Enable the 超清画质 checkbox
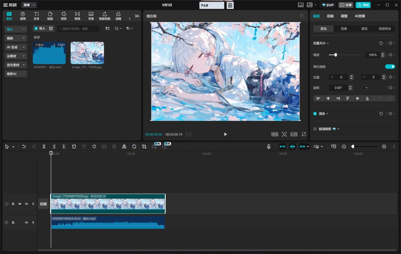401x254 pixels. 315,129
